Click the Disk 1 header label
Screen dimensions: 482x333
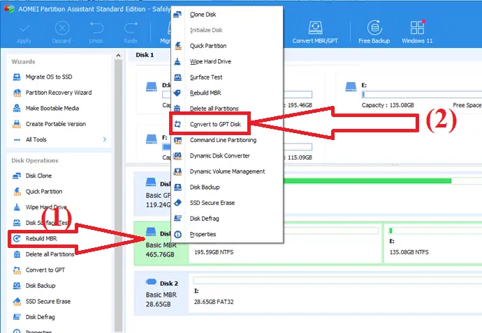coord(145,55)
